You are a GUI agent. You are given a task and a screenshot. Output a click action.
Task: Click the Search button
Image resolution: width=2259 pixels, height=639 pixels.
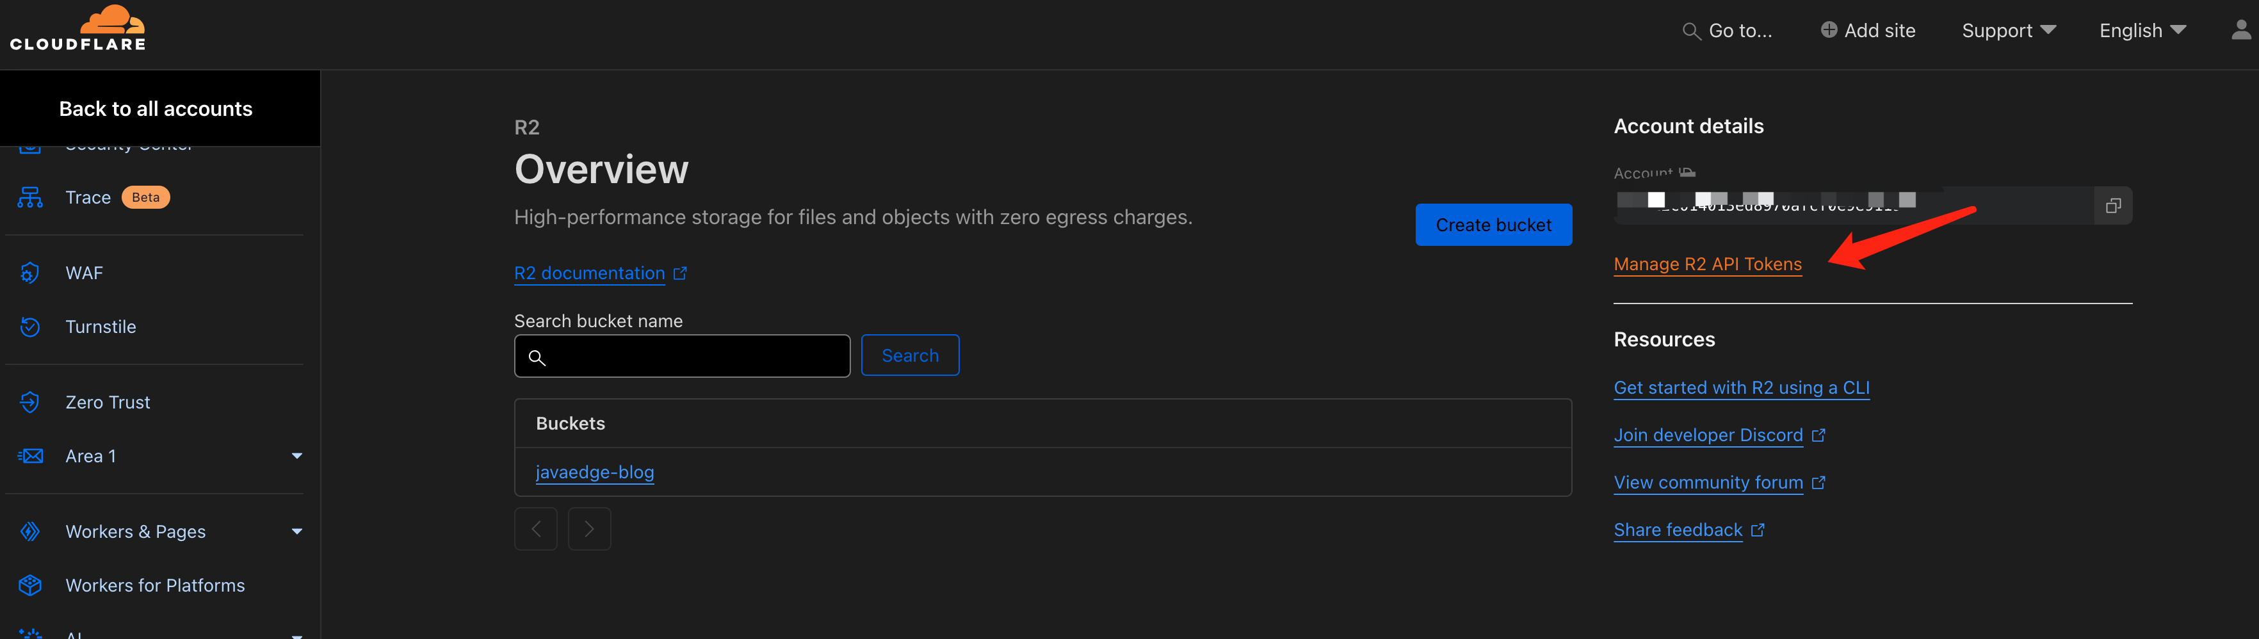[911, 356]
